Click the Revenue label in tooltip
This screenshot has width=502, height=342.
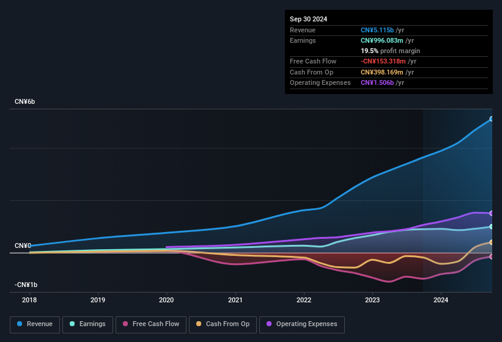click(x=303, y=30)
